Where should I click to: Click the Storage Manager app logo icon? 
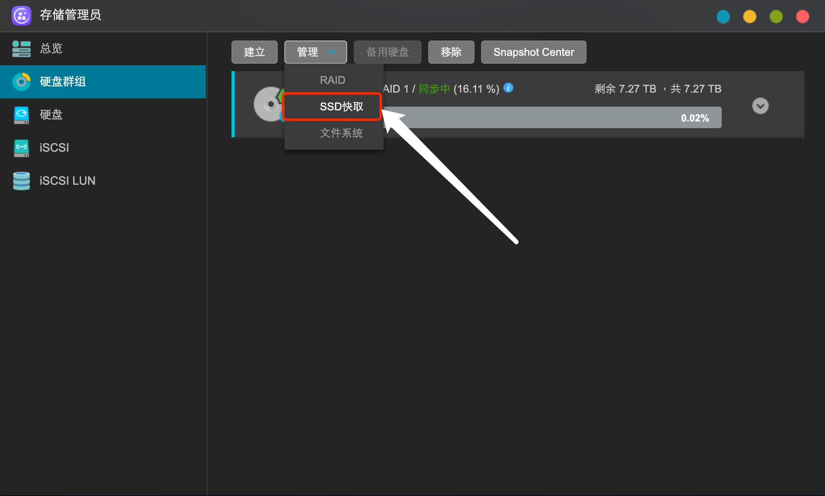[21, 16]
